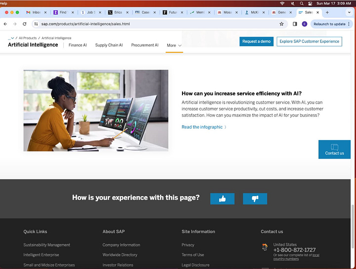Click the Artificial Intelligence breadcrumb link

coord(56,38)
